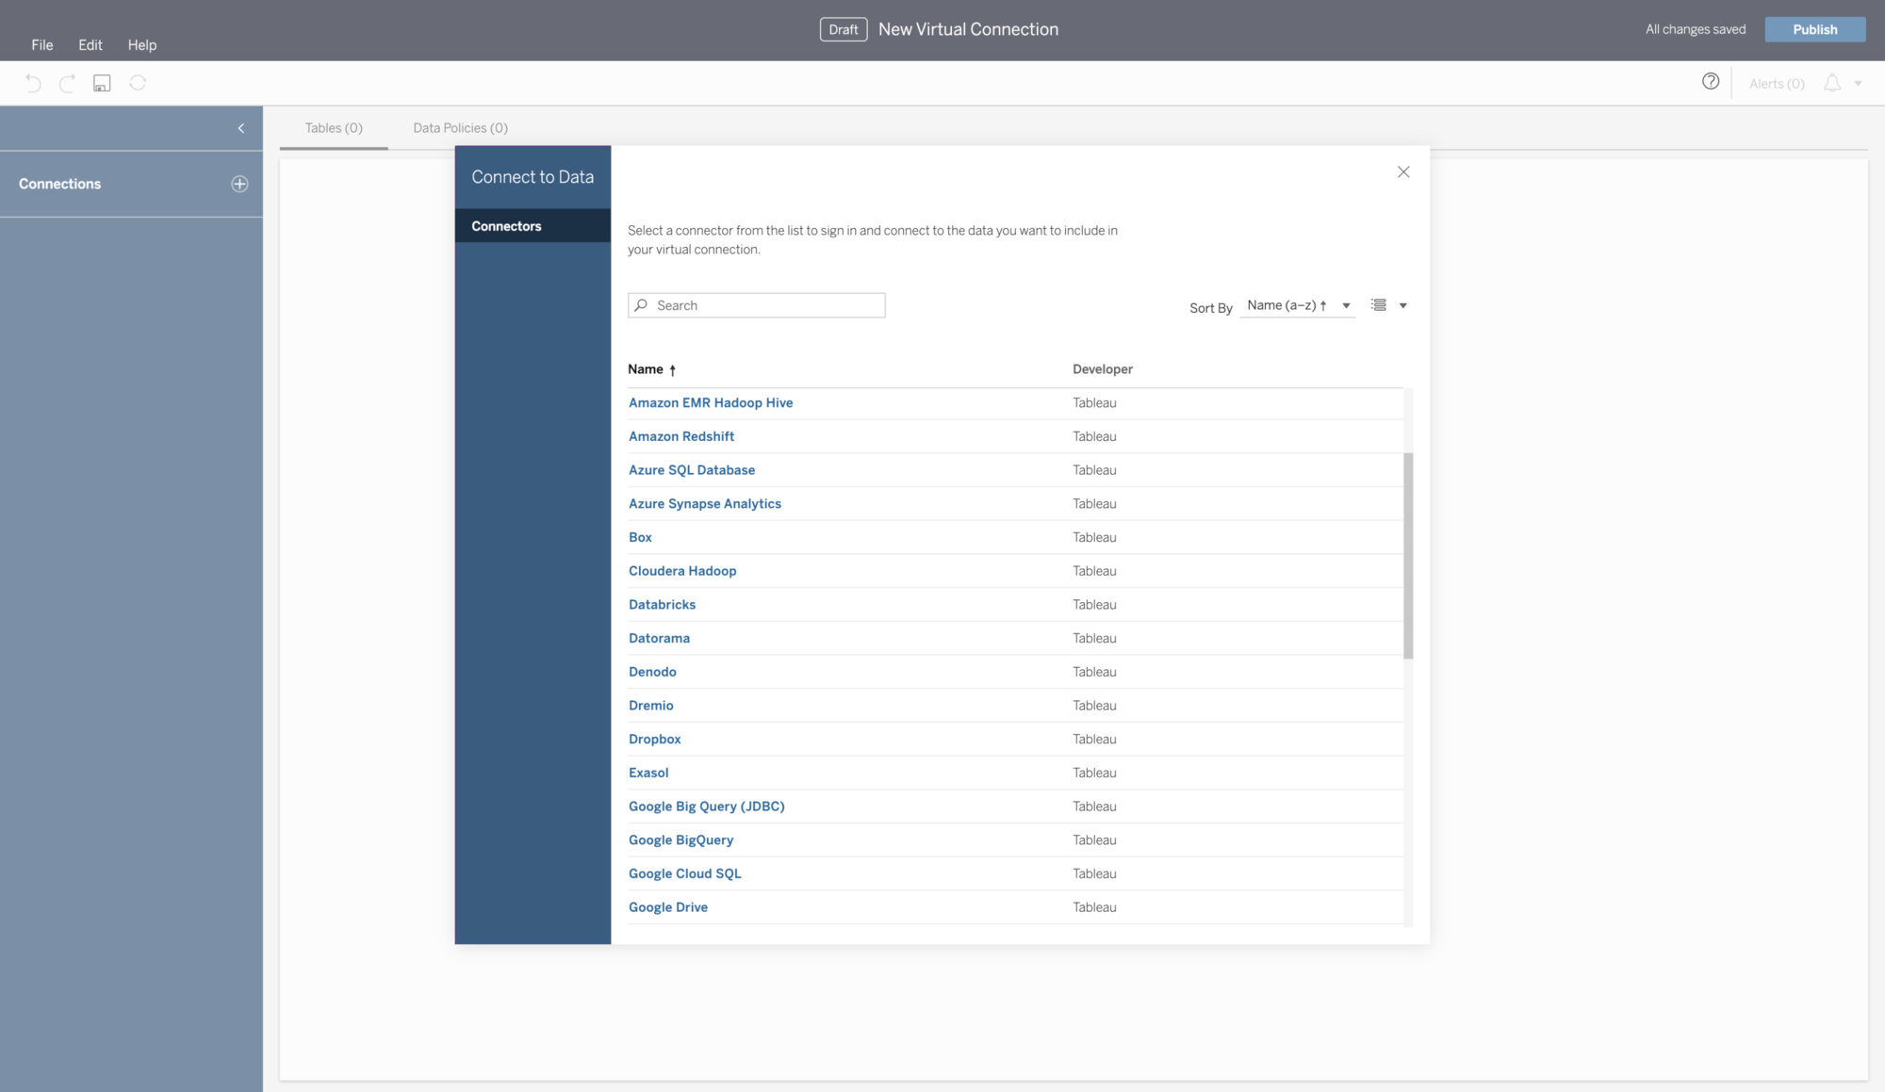
Task: Click the Undo icon in the toolbar
Action: point(33,83)
